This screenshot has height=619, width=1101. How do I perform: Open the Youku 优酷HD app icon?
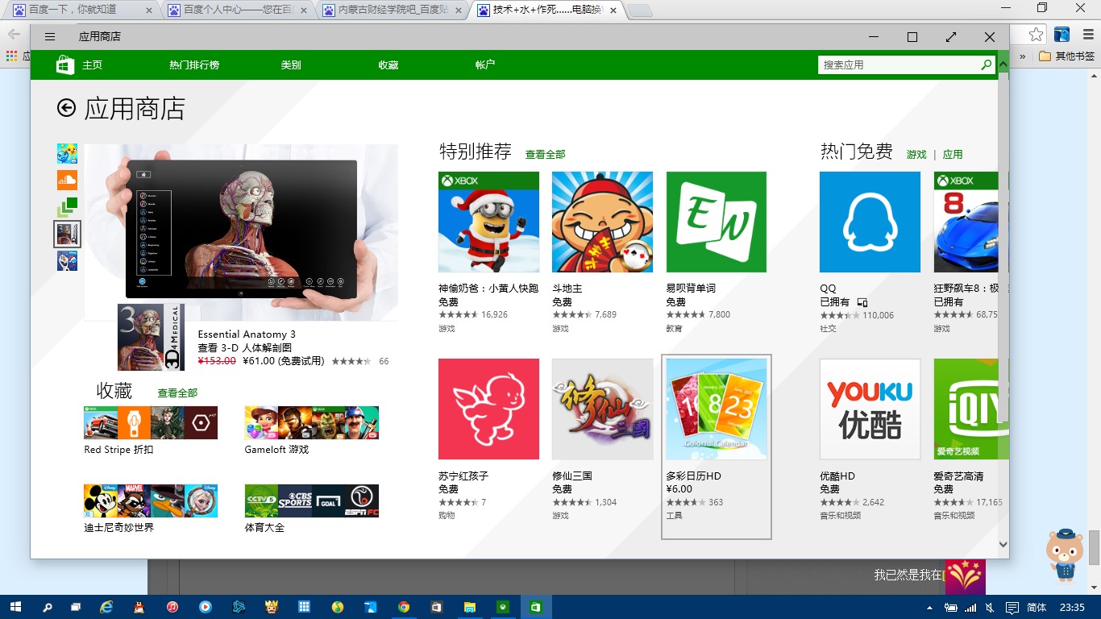point(870,409)
